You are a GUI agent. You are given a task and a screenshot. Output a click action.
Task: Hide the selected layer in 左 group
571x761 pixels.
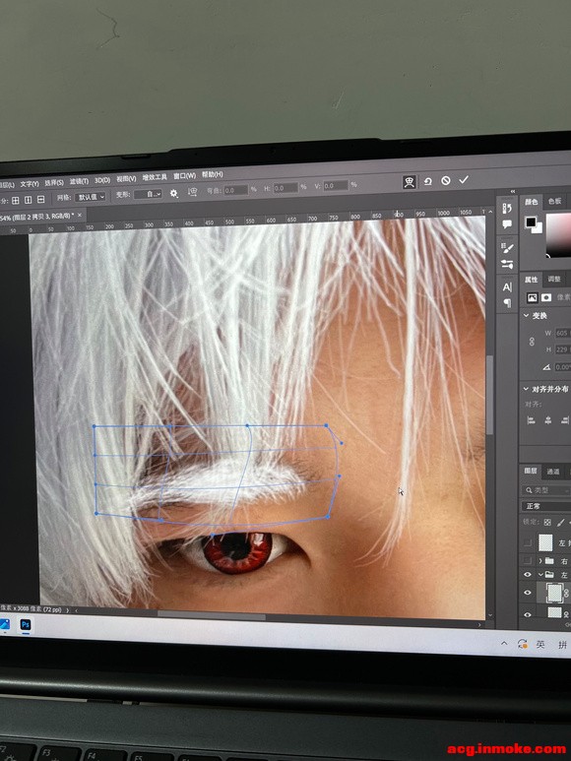(528, 593)
